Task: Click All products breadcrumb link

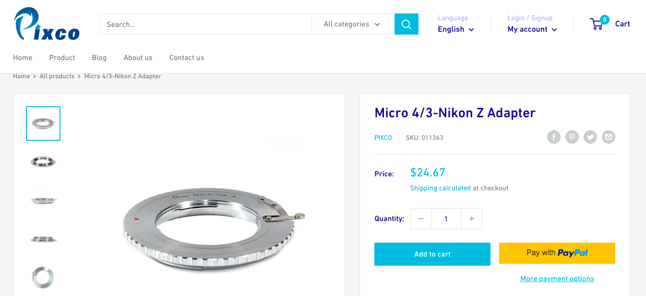Action: 57,76
